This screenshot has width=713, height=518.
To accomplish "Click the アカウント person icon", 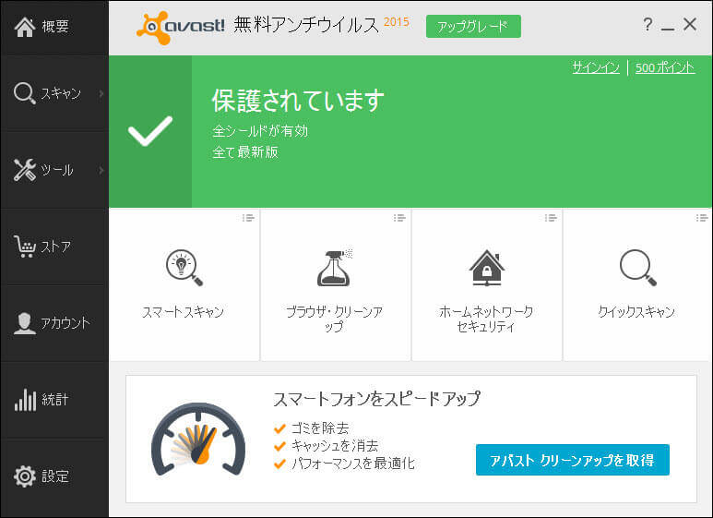I will pyautogui.click(x=24, y=324).
